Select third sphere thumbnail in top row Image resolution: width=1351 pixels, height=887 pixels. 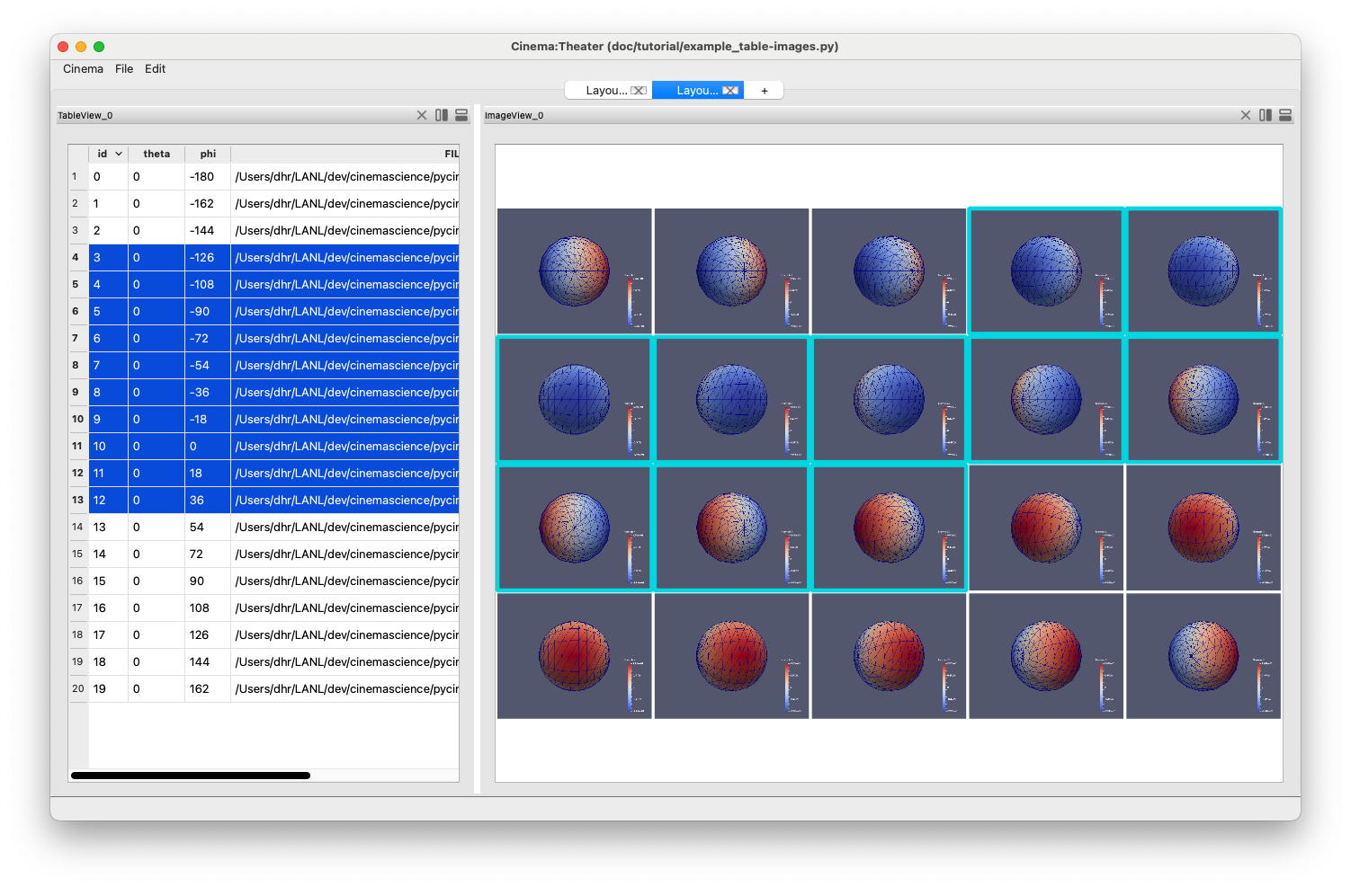889,271
